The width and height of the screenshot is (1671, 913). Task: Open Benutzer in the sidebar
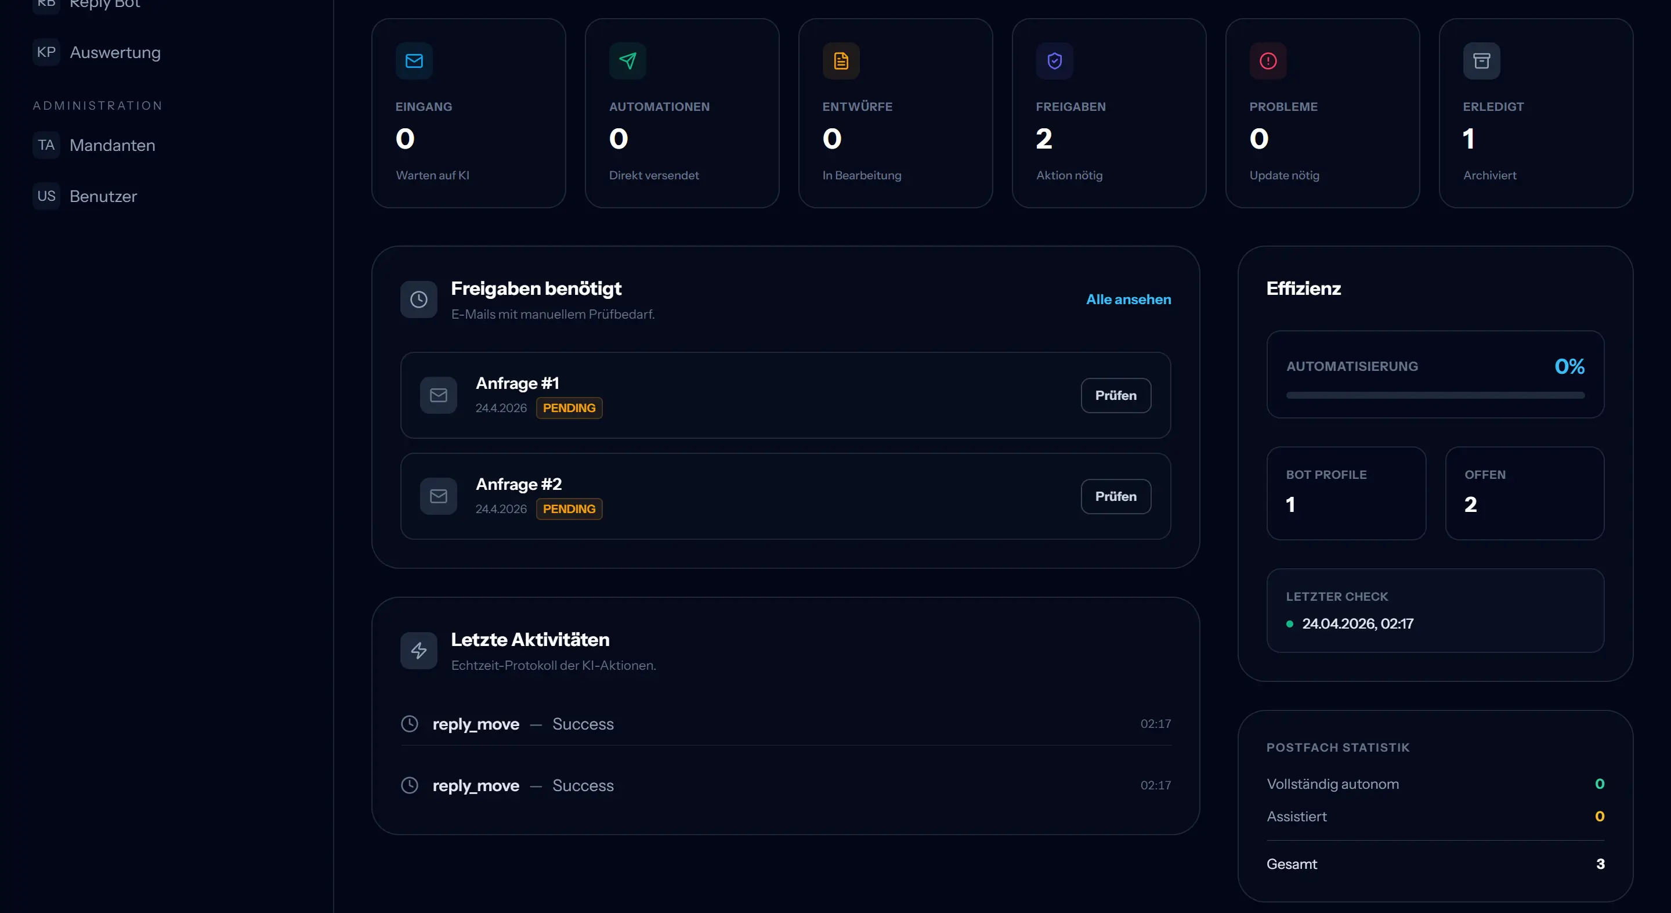click(x=103, y=197)
